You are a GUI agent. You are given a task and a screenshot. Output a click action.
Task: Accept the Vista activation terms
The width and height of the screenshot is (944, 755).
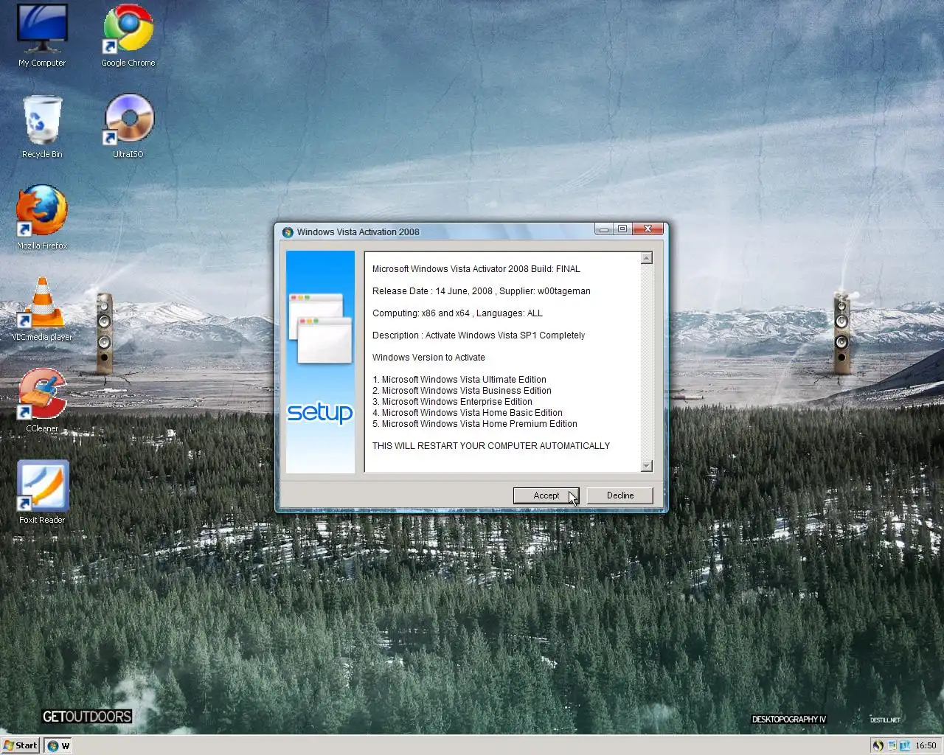(x=546, y=495)
